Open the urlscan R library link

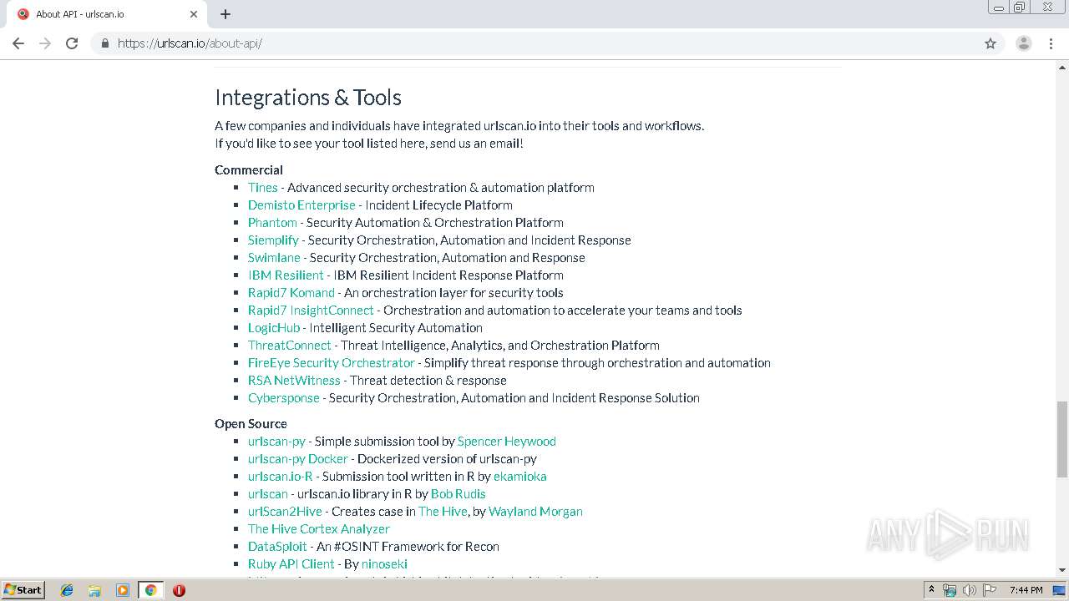pyautogui.click(x=268, y=494)
